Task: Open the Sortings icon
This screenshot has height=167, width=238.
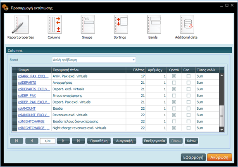Action: [121, 24]
